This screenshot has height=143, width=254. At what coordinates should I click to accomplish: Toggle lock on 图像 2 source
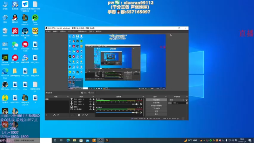93,107
